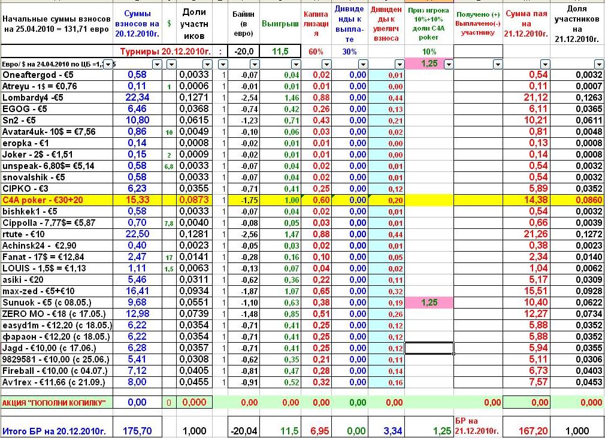Select the total capitalization value 6,95
The height and width of the screenshot is (438, 605).
tap(316, 428)
